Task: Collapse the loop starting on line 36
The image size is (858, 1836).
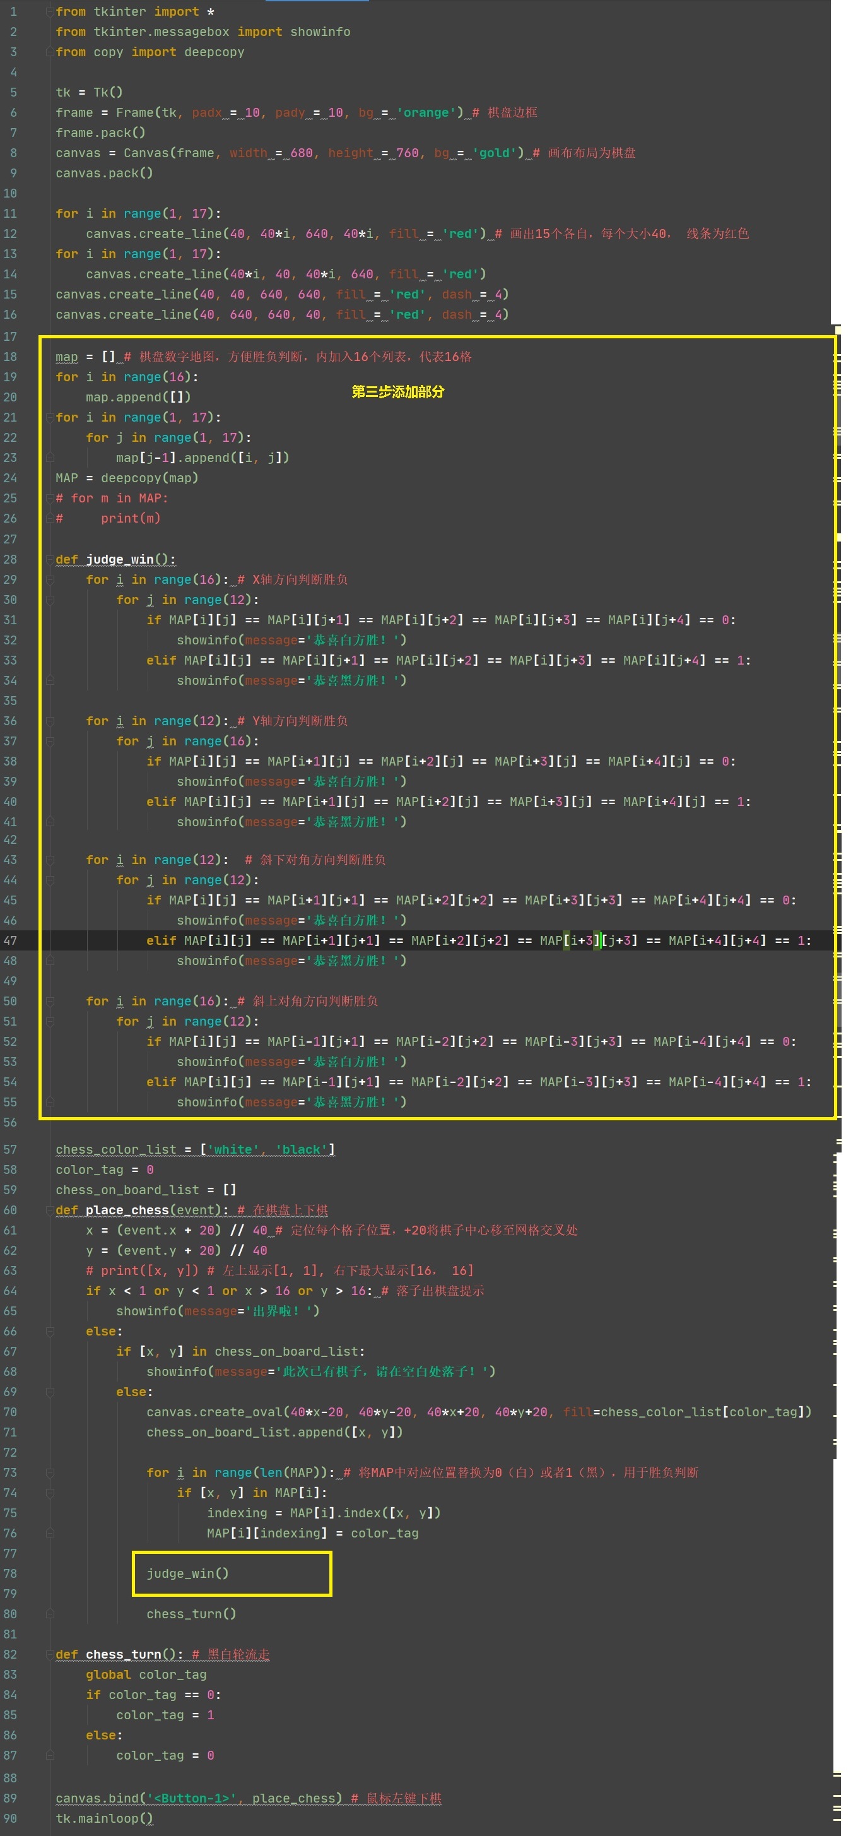Action: [x=50, y=721]
